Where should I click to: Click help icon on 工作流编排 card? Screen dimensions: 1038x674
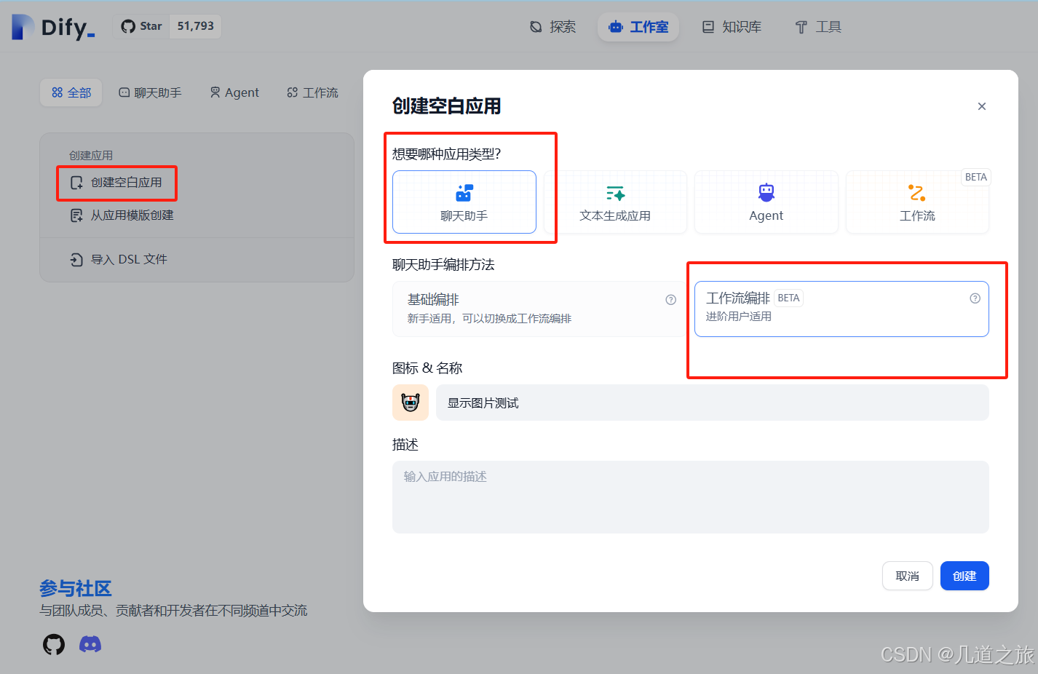coord(975,298)
